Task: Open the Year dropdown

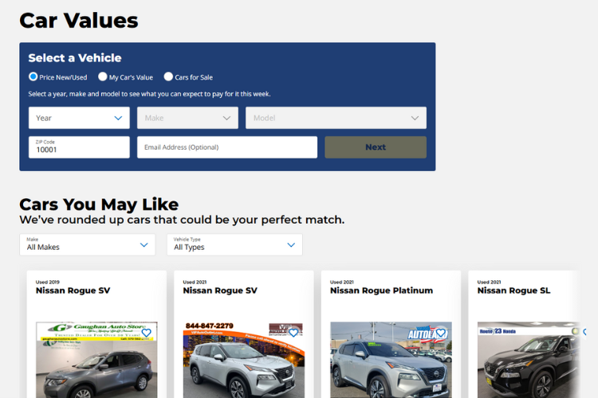Action: 79,118
